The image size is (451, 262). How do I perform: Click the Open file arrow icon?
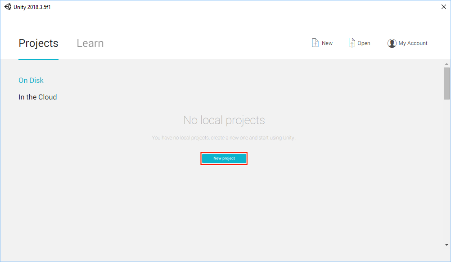(x=352, y=43)
